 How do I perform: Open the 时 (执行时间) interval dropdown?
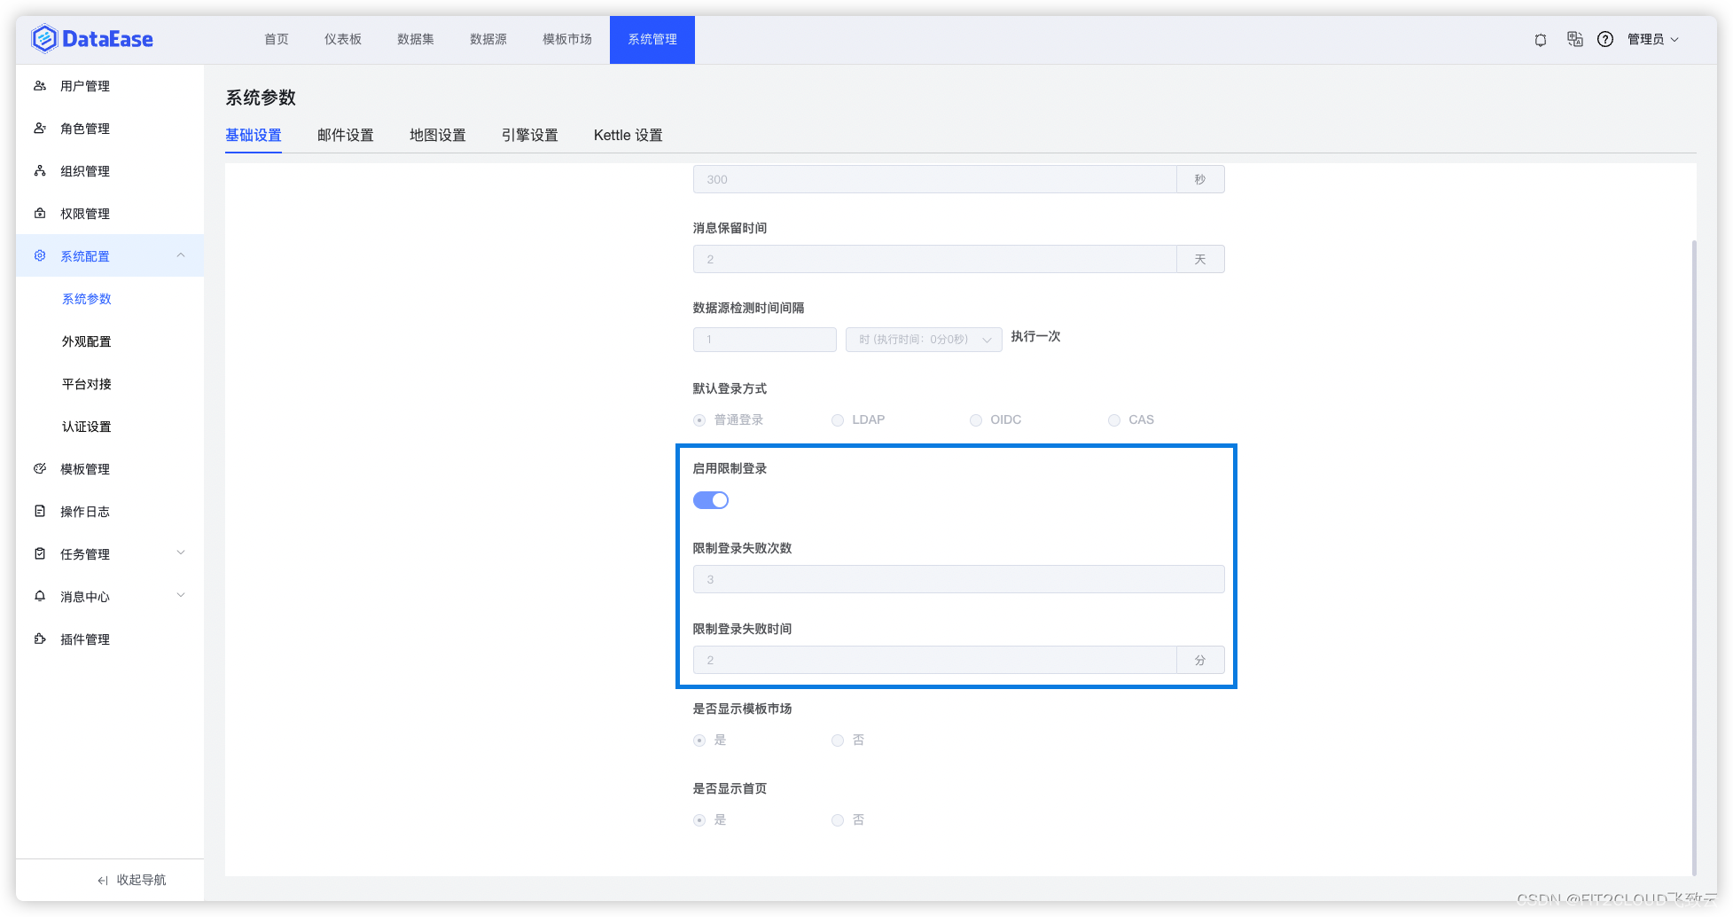point(924,340)
